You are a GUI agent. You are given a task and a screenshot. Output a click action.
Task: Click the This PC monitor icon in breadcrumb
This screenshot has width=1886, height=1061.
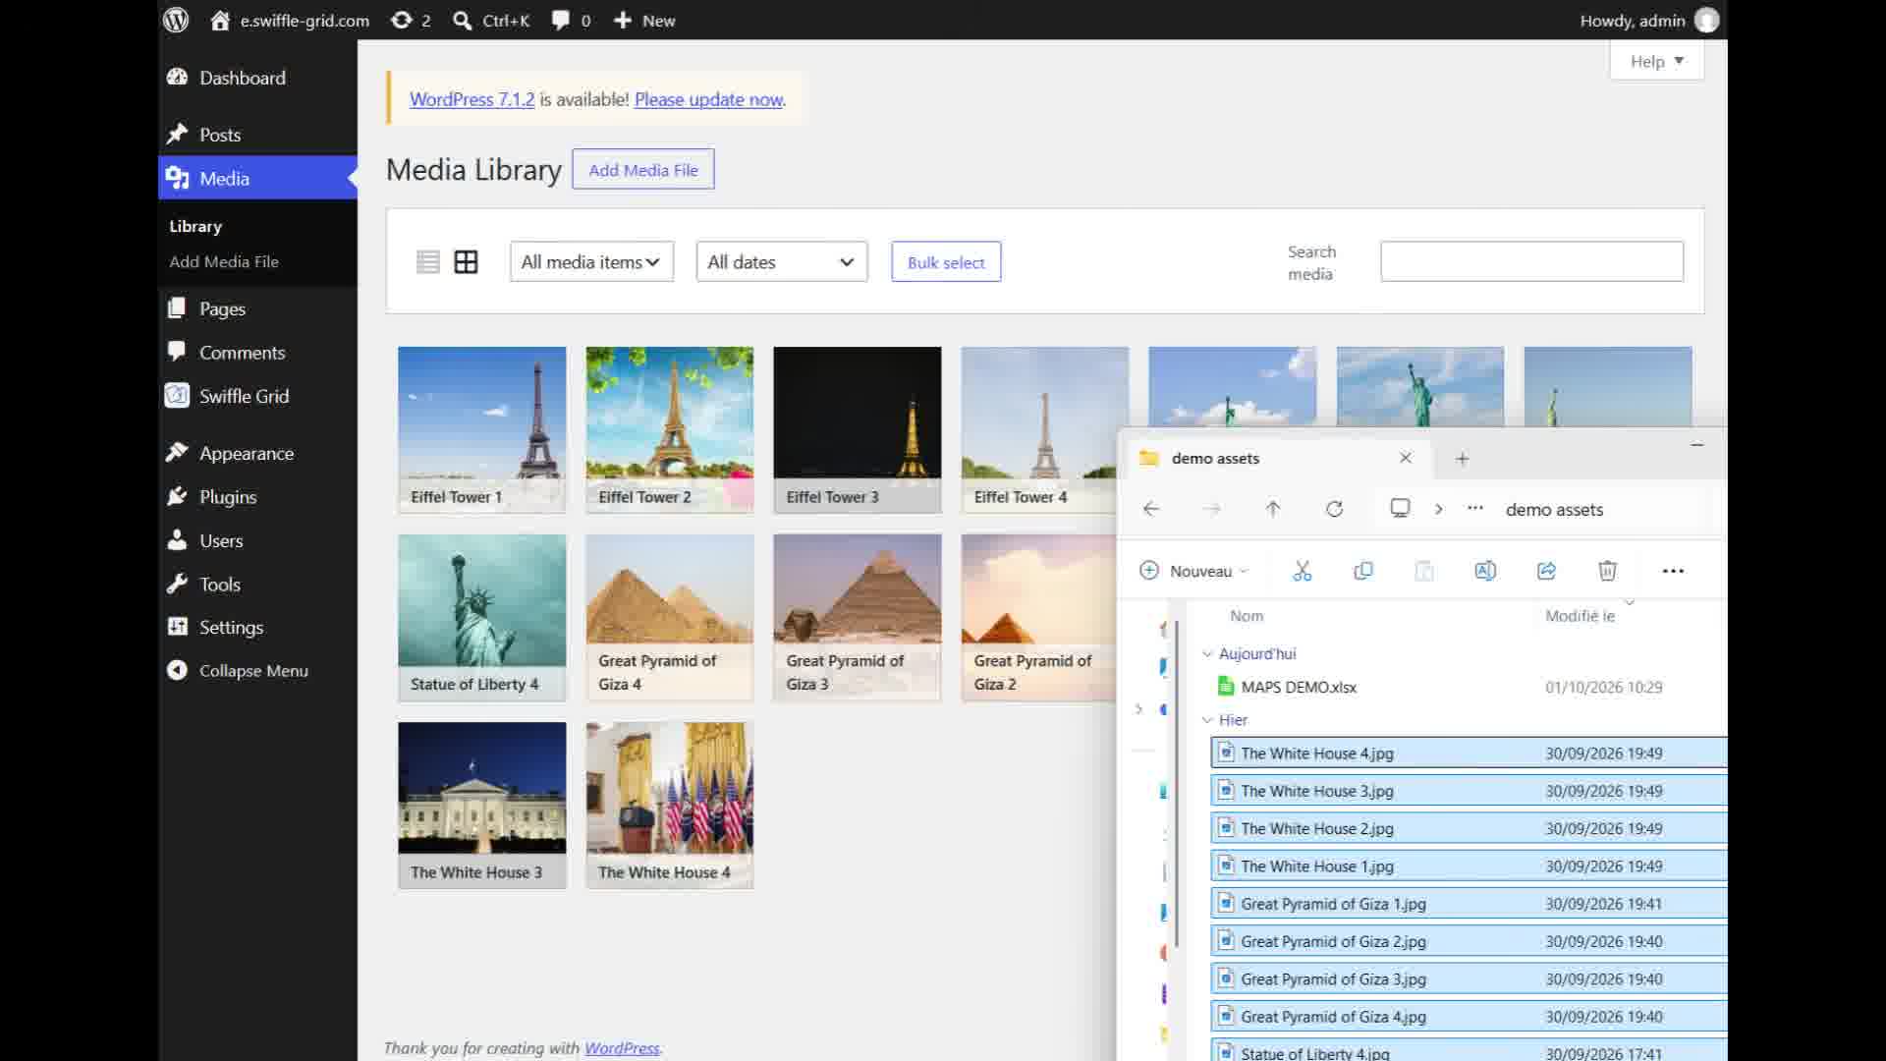pyautogui.click(x=1400, y=508)
